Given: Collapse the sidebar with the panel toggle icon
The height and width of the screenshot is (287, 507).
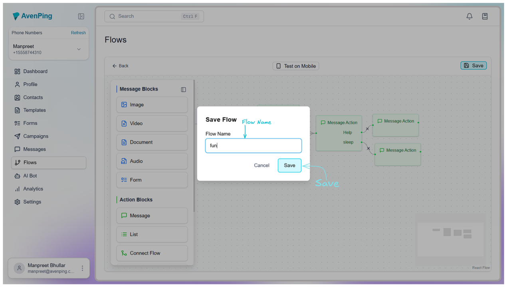Looking at the screenshot, I should click(x=81, y=16).
